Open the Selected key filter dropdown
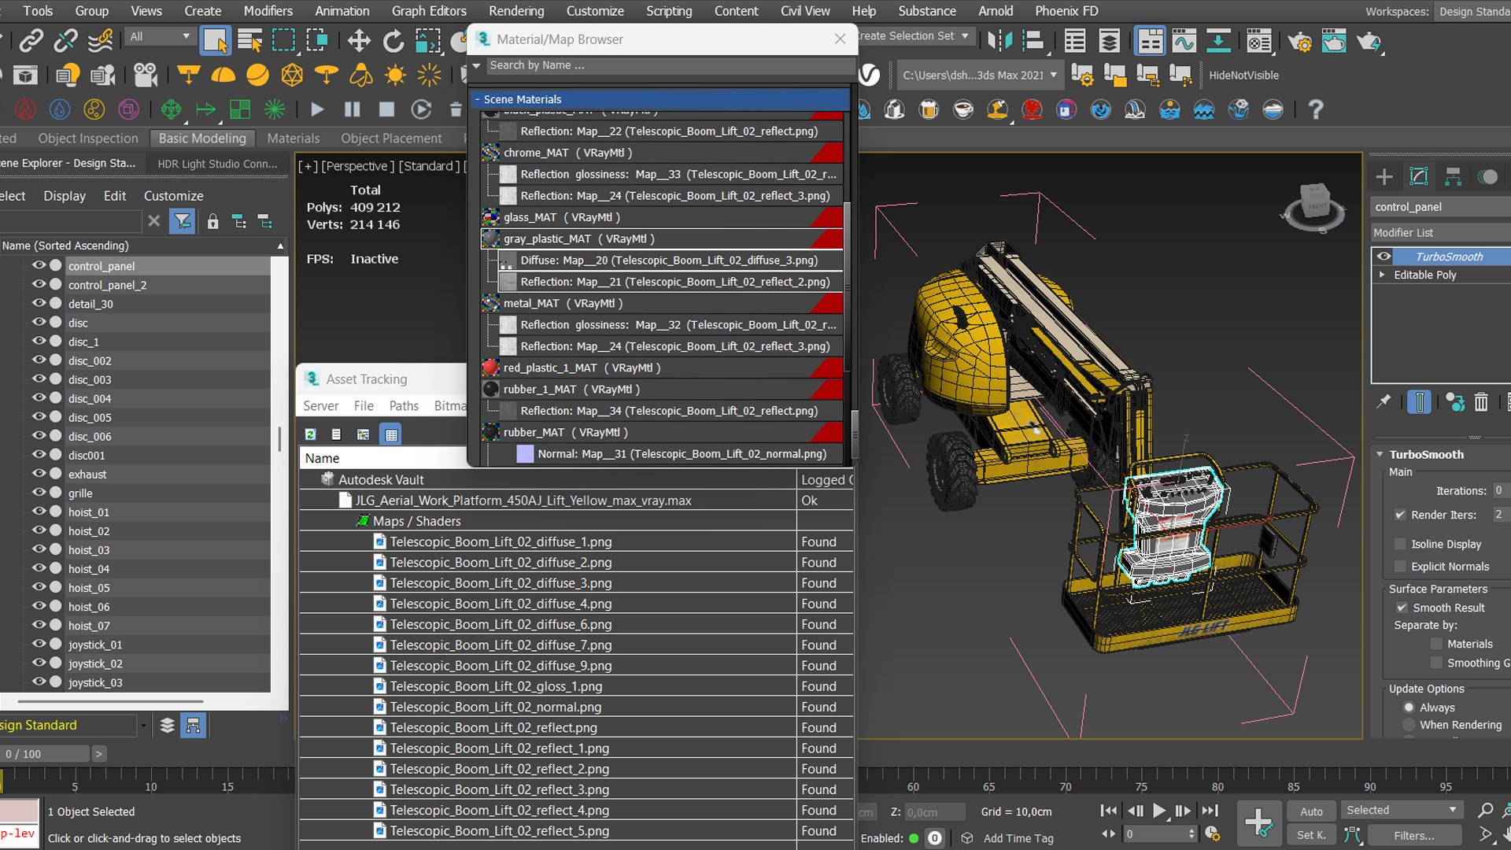1511x850 pixels. click(1402, 811)
